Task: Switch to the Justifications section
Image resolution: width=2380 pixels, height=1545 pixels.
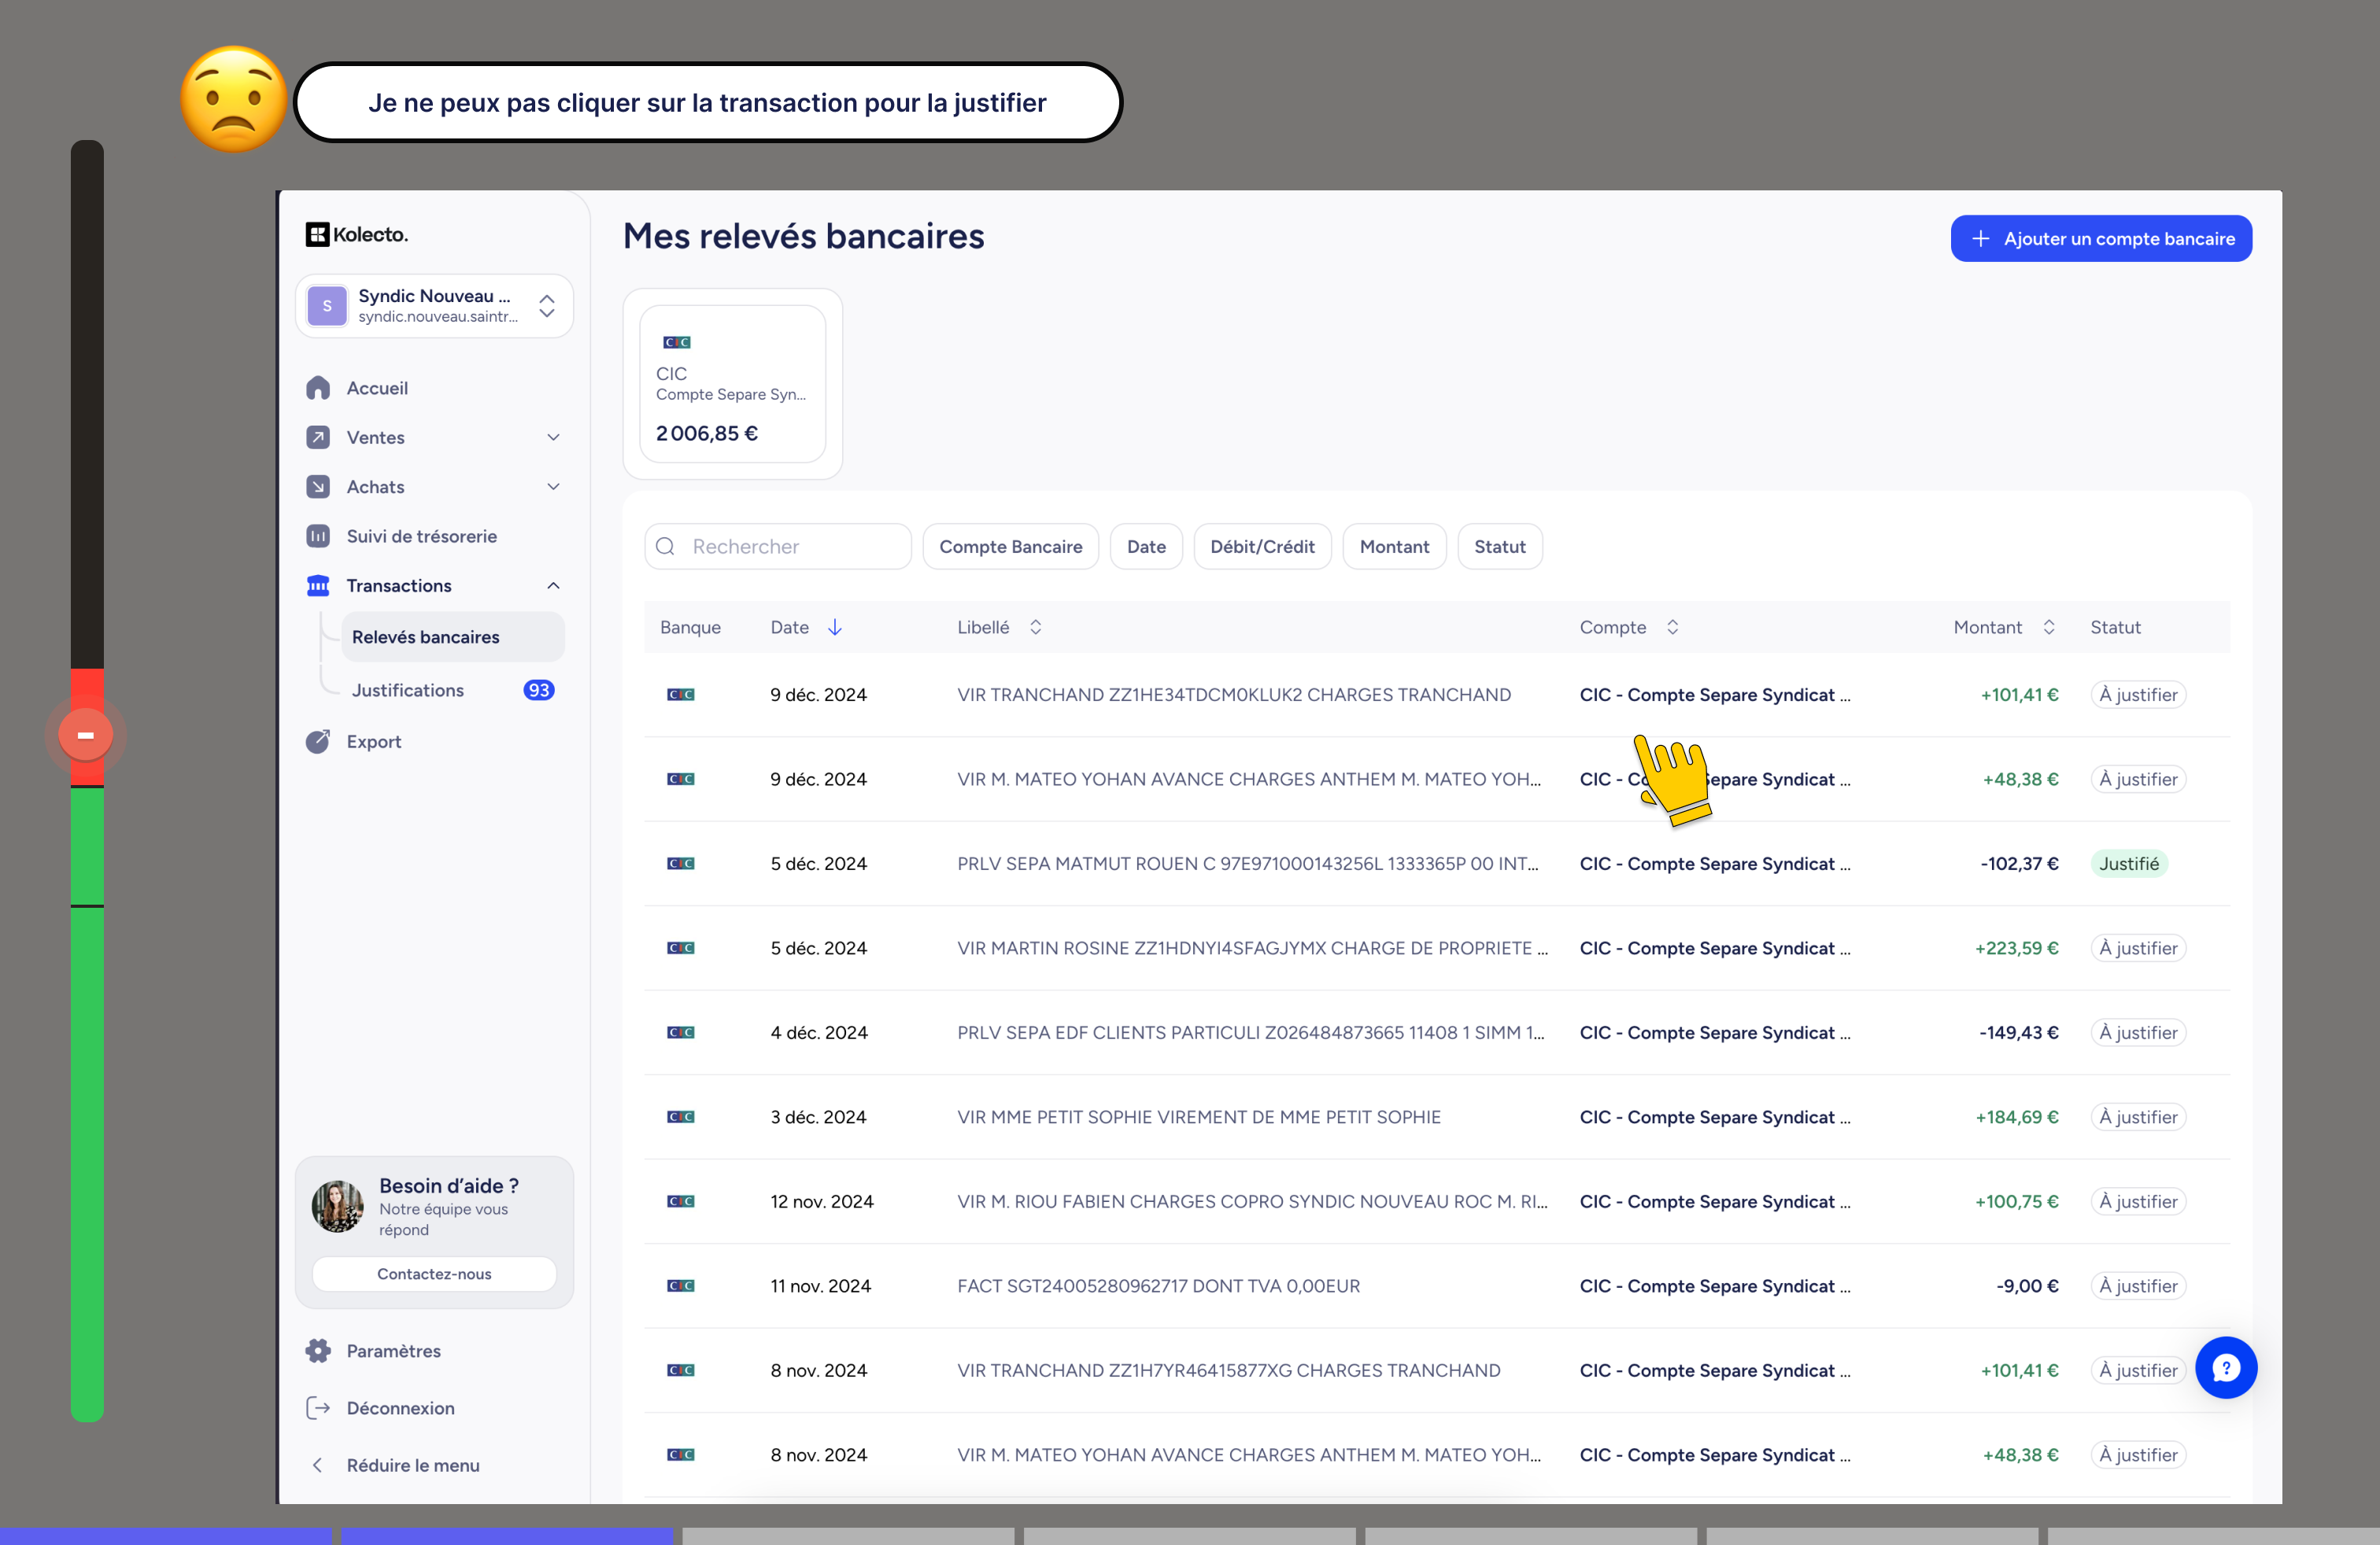Action: point(406,690)
